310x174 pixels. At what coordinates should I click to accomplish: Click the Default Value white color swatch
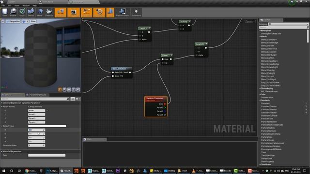(47, 126)
